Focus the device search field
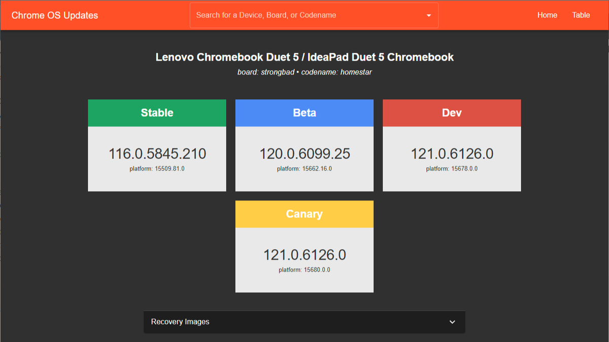 point(314,15)
